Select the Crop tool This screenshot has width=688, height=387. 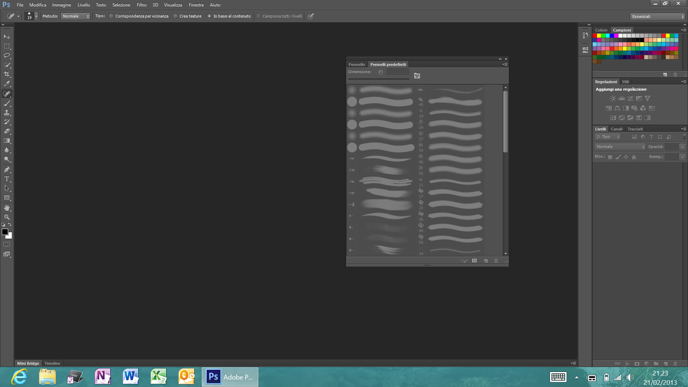(x=7, y=74)
